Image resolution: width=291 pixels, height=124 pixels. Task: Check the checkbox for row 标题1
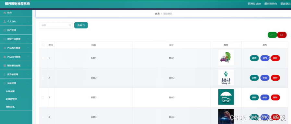pos(43,58)
